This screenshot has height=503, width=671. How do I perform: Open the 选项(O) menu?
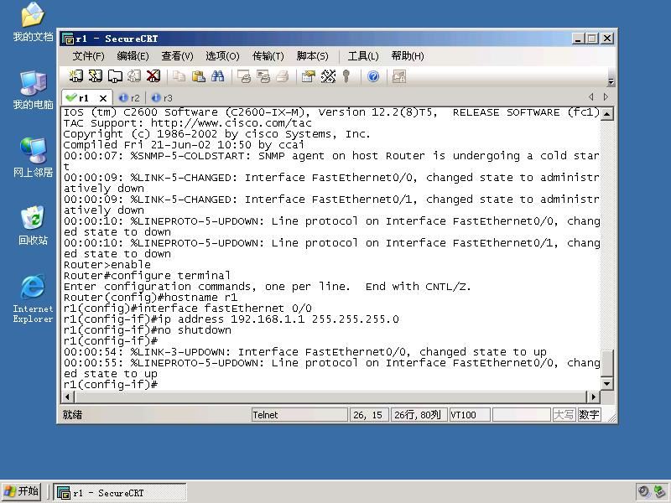pos(222,56)
